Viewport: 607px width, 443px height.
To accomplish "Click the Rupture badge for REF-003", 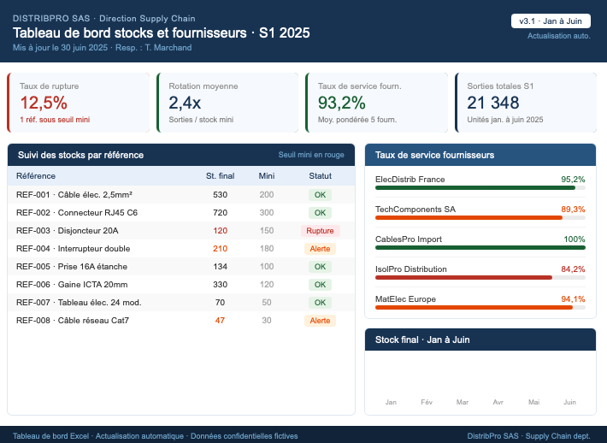I will 320,231.
